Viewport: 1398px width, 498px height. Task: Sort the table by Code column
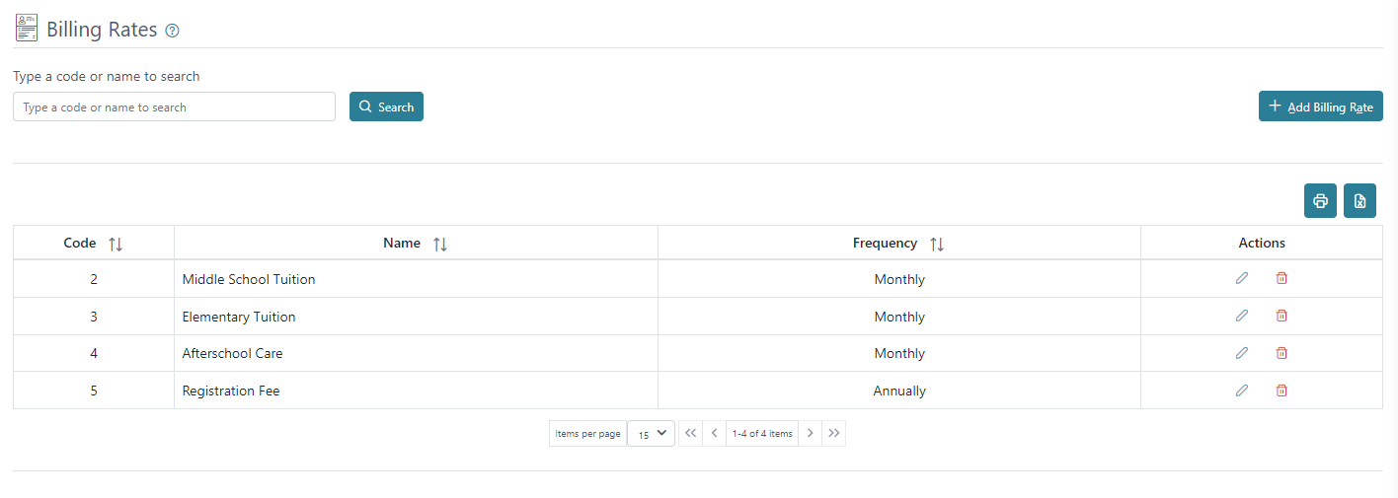click(116, 244)
